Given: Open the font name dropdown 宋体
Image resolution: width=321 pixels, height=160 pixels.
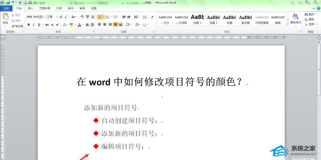Looking at the screenshot, I should click(45, 17).
